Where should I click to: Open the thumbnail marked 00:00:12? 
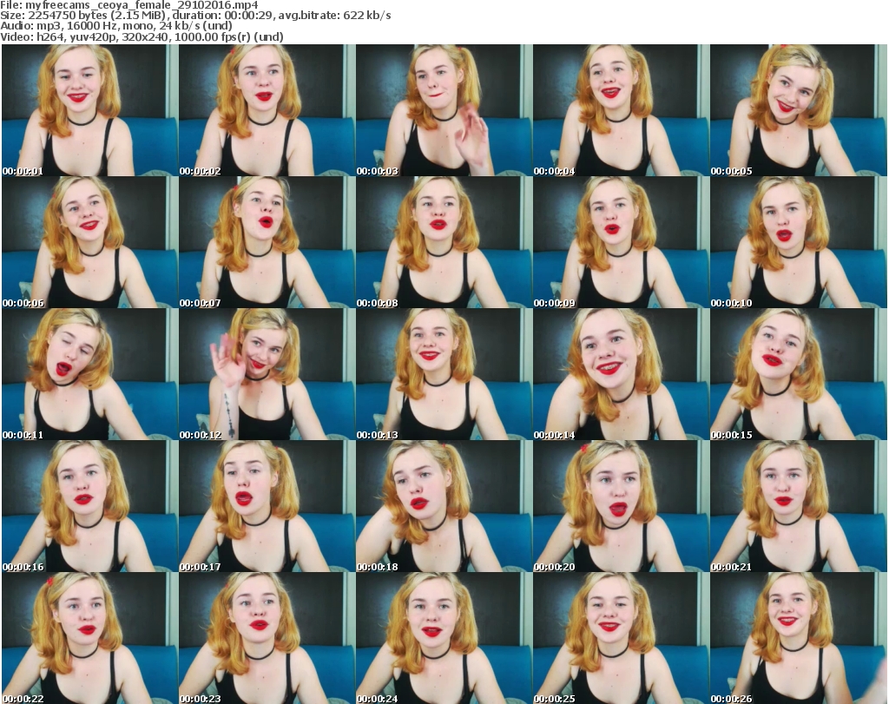266,374
